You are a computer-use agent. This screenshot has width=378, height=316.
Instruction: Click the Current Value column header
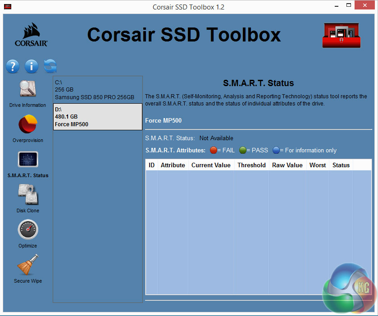(x=211, y=165)
